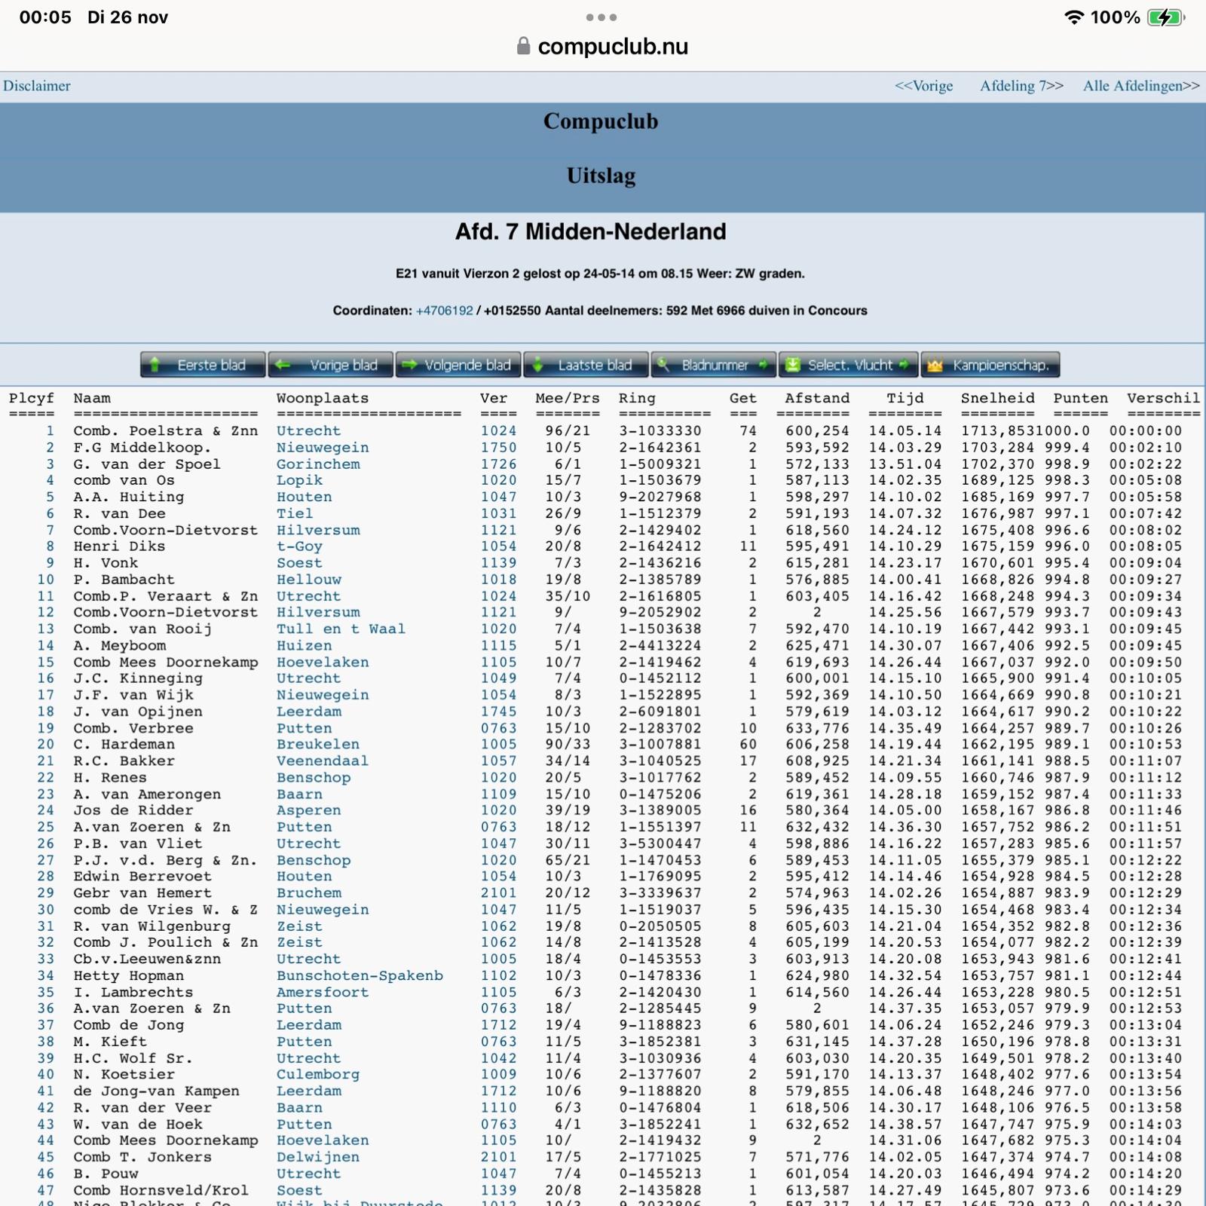
Task: Tap the compuclub.nu address bar
Action: pos(612,47)
